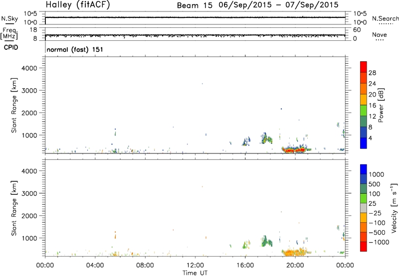Click the "Power [dB]" color bar title

381,106
